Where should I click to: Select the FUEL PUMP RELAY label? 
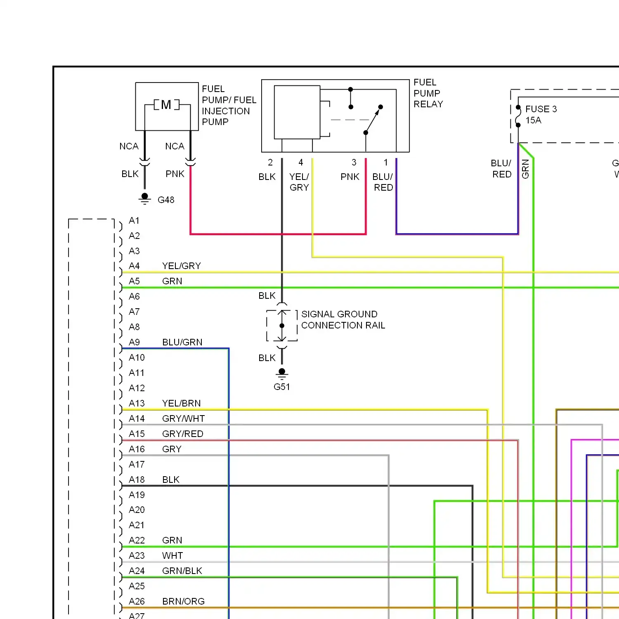(x=428, y=93)
